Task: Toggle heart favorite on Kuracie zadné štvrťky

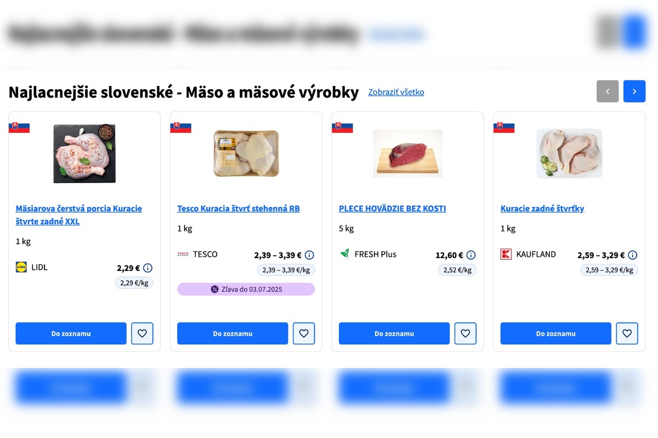Action: [x=627, y=333]
